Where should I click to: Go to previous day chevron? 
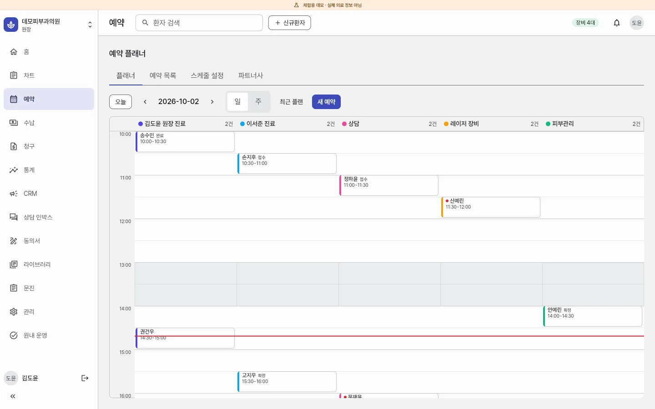(145, 102)
